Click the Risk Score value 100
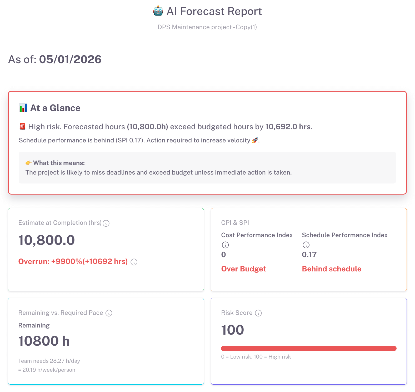Image resolution: width=415 pixels, height=392 pixels. click(233, 330)
